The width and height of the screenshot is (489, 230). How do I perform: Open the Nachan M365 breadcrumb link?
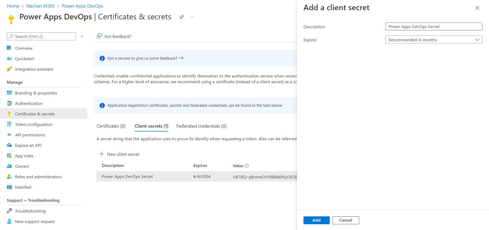[x=40, y=6]
